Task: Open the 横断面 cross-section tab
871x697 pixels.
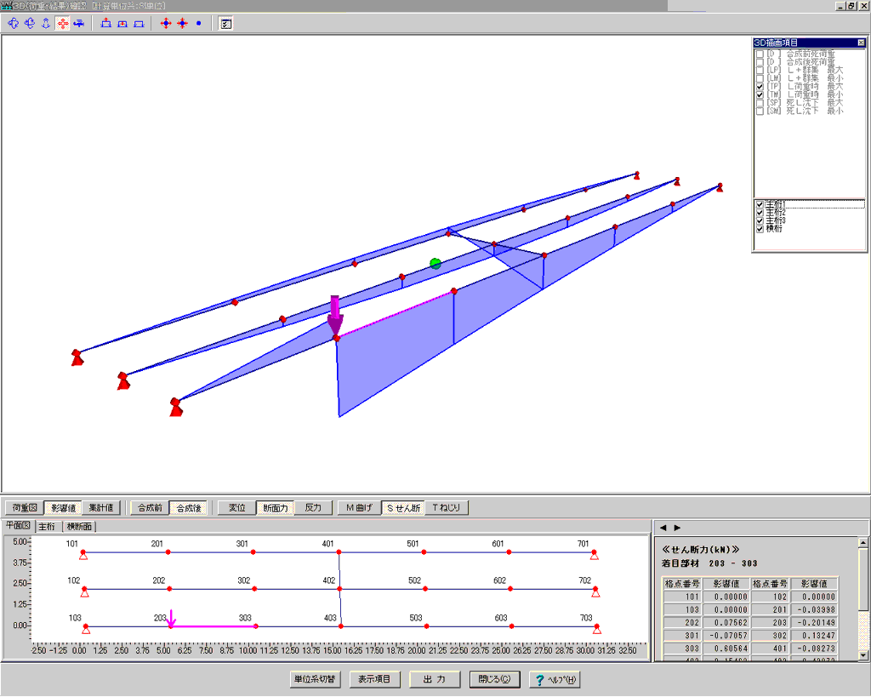Action: click(79, 526)
